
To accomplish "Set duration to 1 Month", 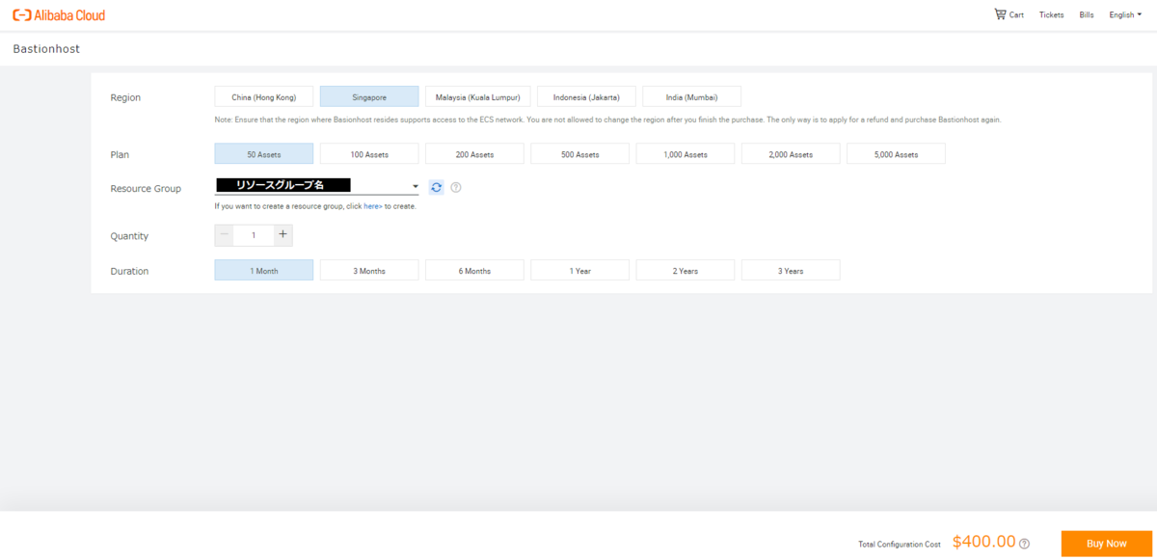I will (264, 271).
